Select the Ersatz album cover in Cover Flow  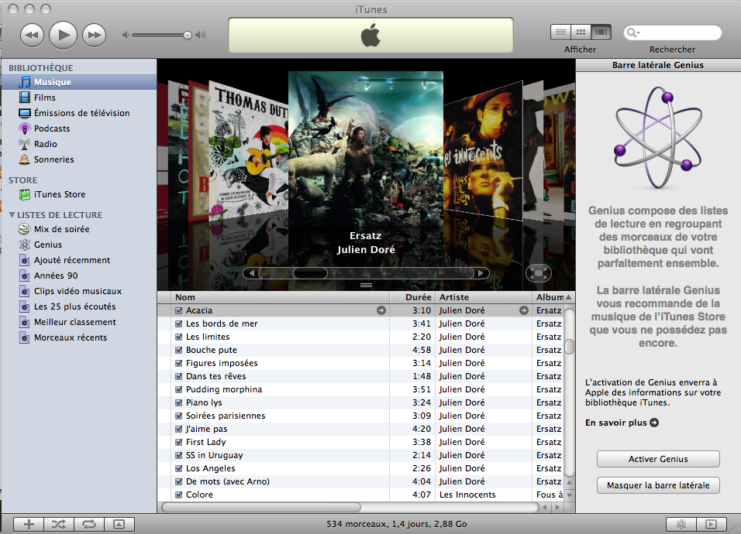tap(366, 147)
